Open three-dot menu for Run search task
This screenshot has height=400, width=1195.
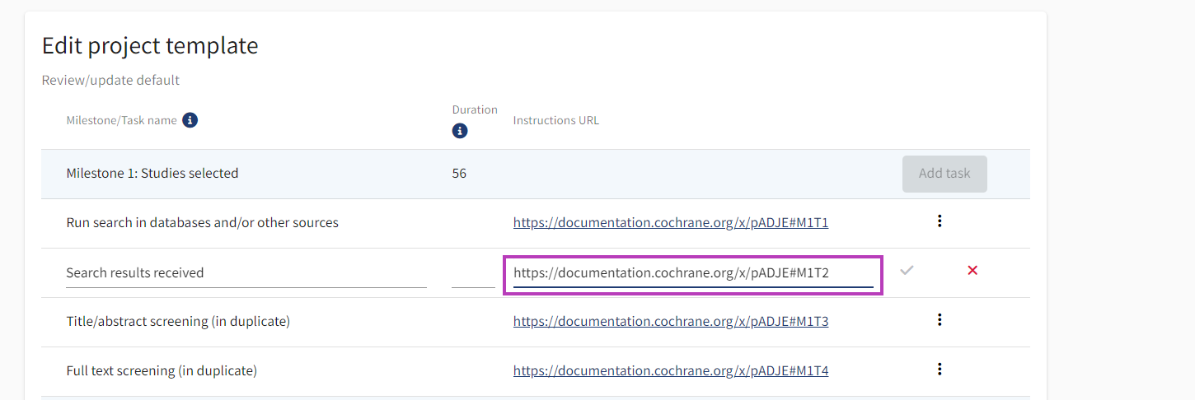click(940, 221)
